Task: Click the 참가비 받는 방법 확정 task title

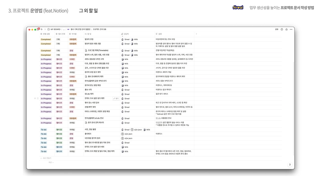Action: point(93,85)
